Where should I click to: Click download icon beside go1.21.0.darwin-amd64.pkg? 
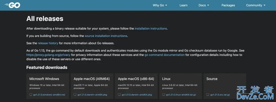(x=119, y=95)
